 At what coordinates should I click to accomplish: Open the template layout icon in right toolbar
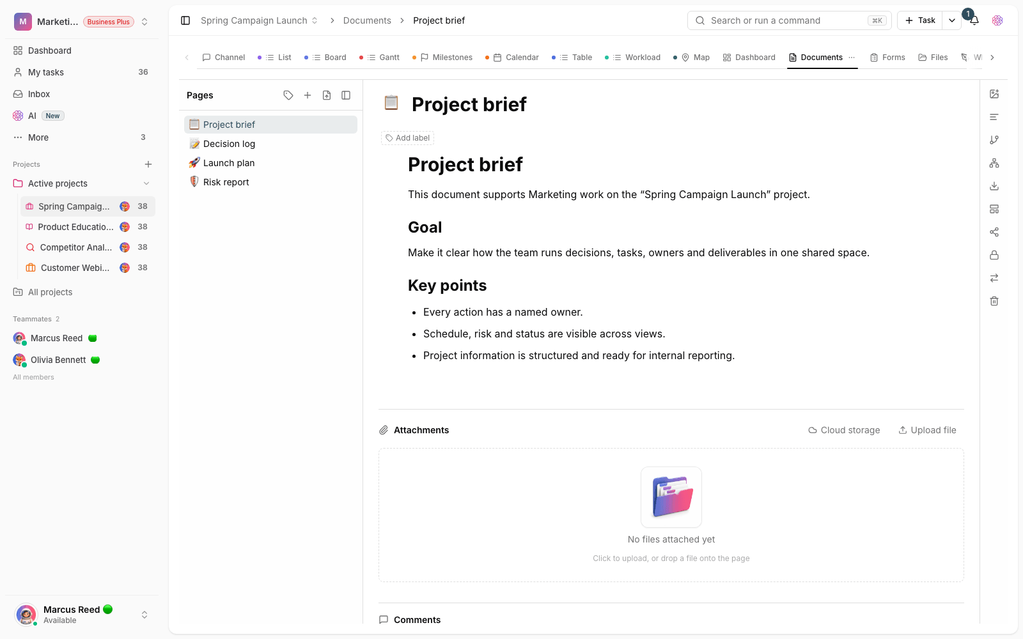point(994,209)
